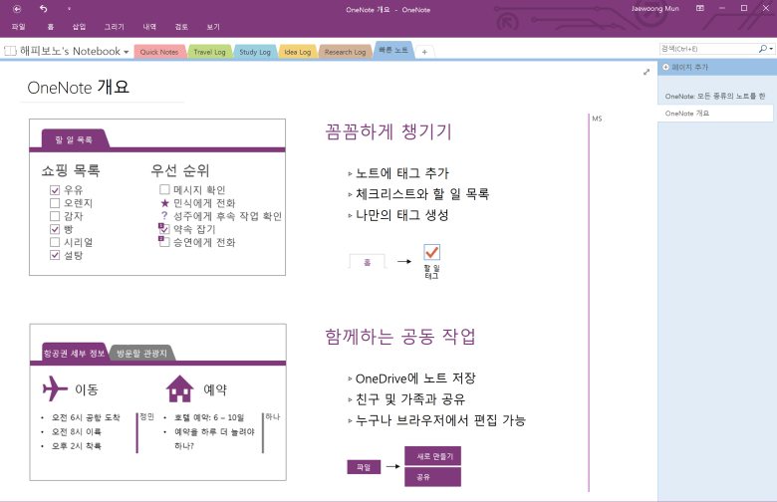Click the bullet 나만의 태그 생성

tap(401, 215)
